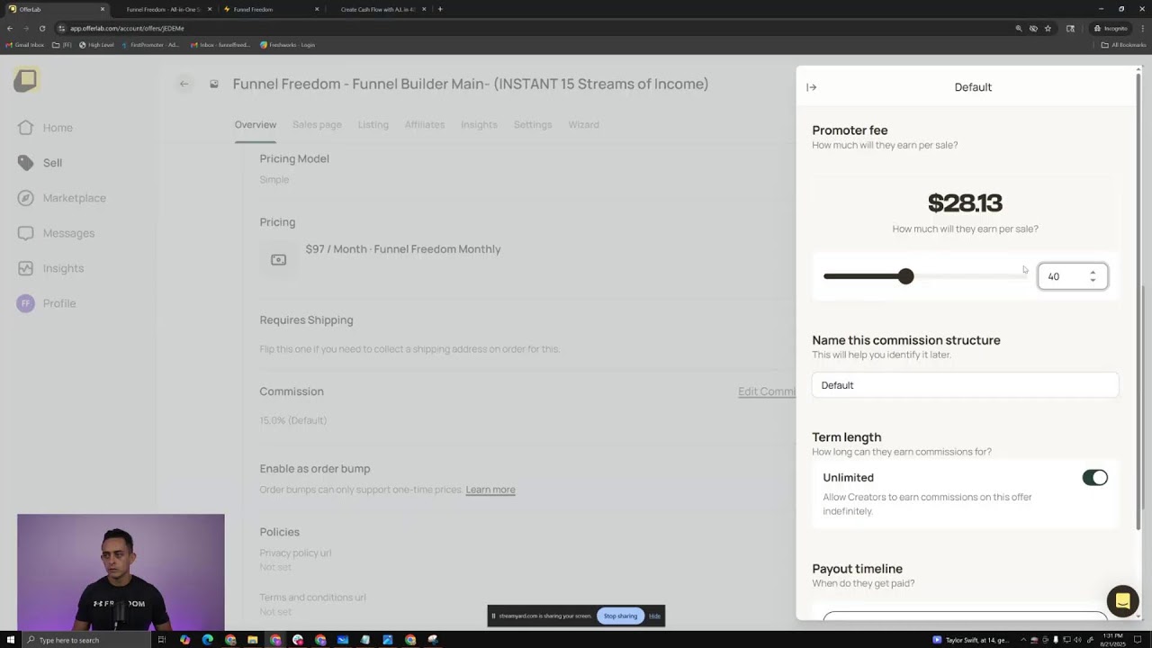This screenshot has width=1152, height=648.
Task: Open the Mail app from the taskbar
Action: pyautogui.click(x=343, y=640)
